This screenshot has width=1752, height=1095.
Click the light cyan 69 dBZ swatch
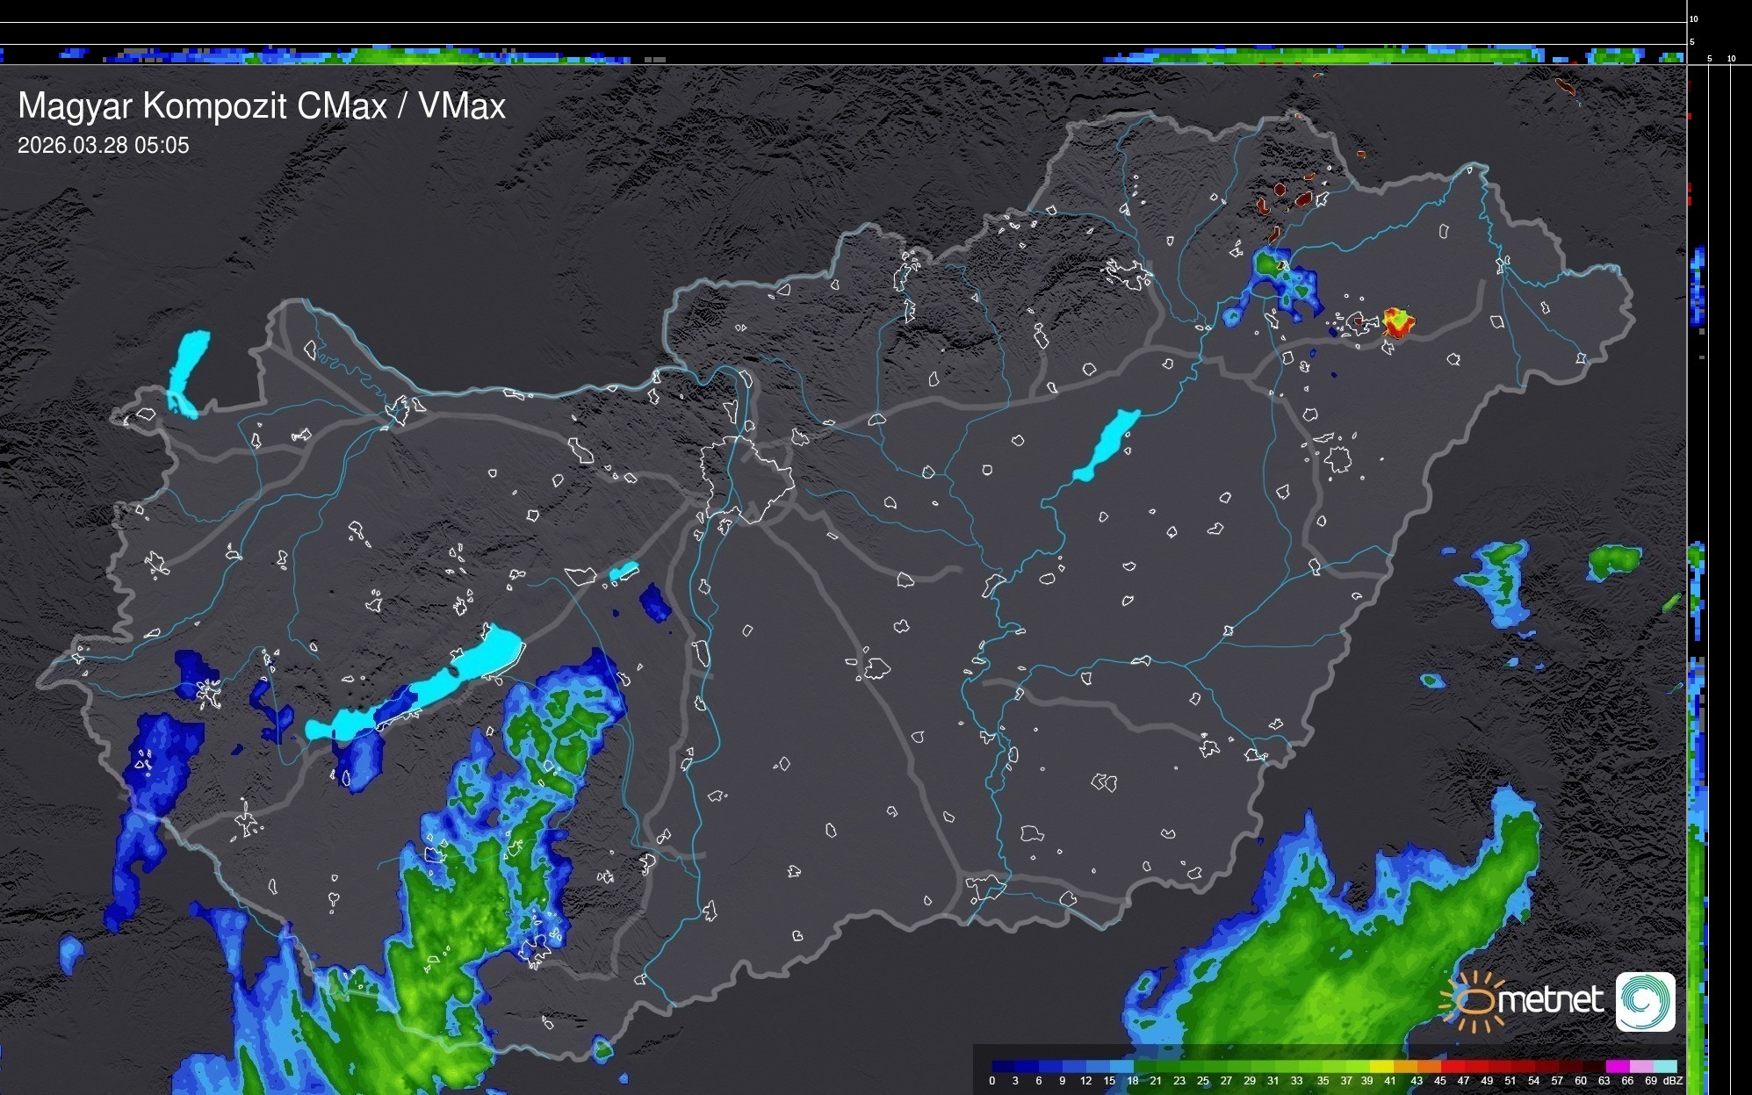[x=1665, y=1066]
